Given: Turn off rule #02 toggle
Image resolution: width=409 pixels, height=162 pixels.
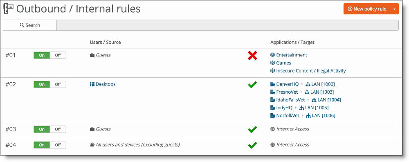Looking at the screenshot, I should (x=58, y=85).
